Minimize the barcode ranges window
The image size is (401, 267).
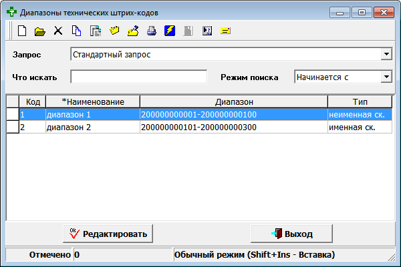pyautogui.click(x=340, y=12)
